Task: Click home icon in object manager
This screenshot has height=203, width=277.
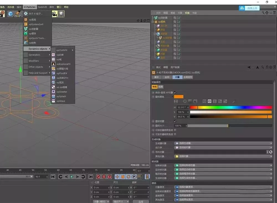Action: pos(267,13)
